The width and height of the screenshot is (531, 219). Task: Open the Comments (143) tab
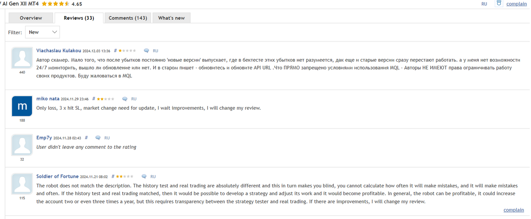point(128,18)
